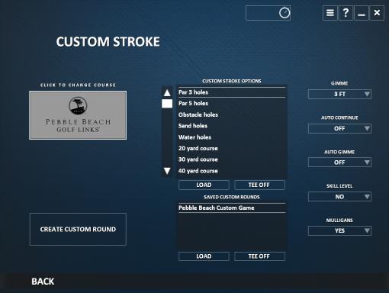Open the Gimme 3 FT dropdown
The height and width of the screenshot is (293, 389).
(x=339, y=94)
